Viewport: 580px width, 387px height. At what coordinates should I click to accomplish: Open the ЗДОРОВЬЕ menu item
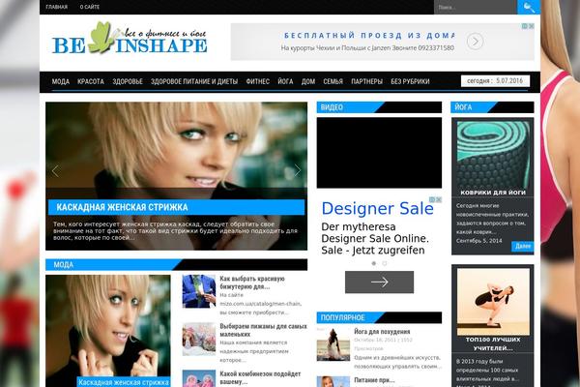[x=128, y=81]
